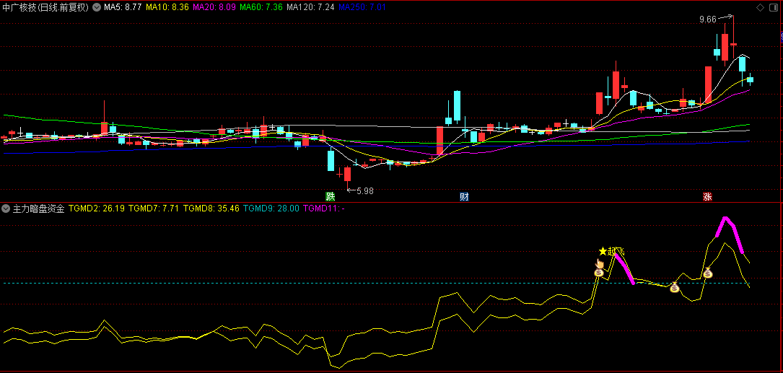The image size is (783, 373).
Task: Click the TGMD7: 7.71 value
Action: click(x=154, y=209)
